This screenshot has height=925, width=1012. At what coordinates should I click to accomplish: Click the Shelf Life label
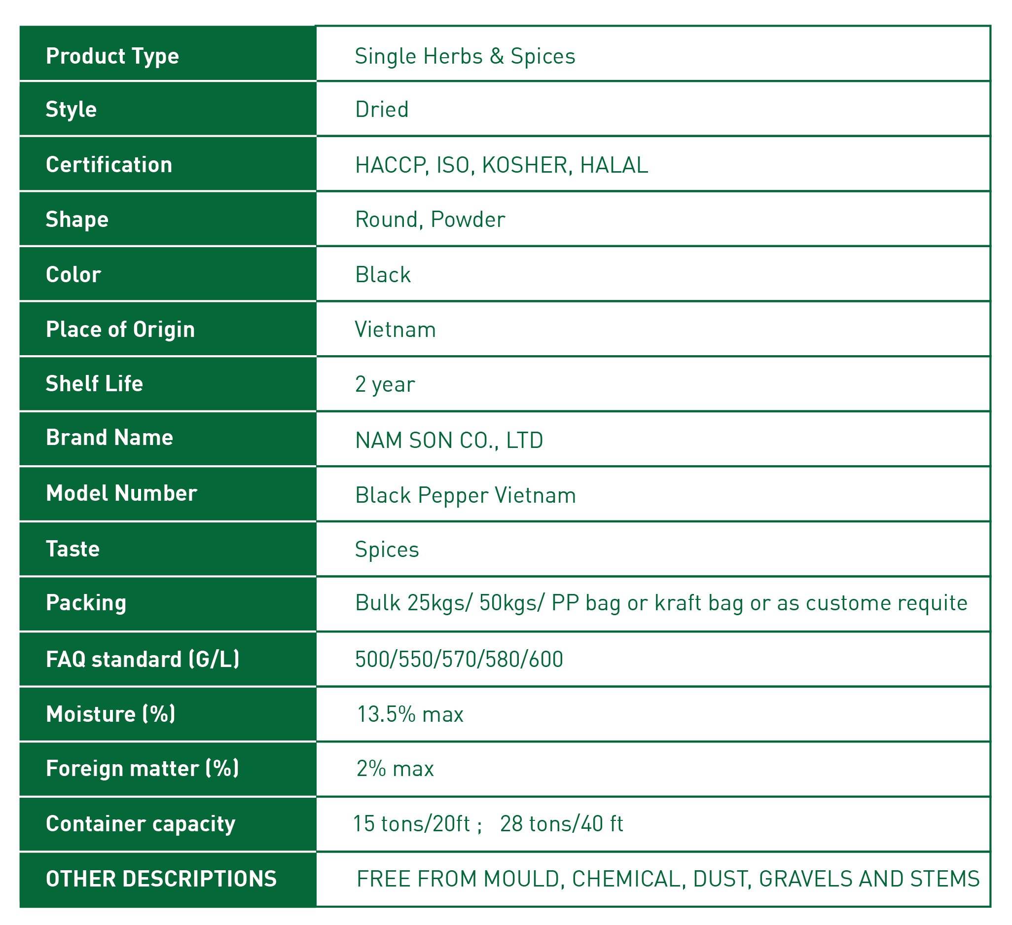[x=94, y=384]
